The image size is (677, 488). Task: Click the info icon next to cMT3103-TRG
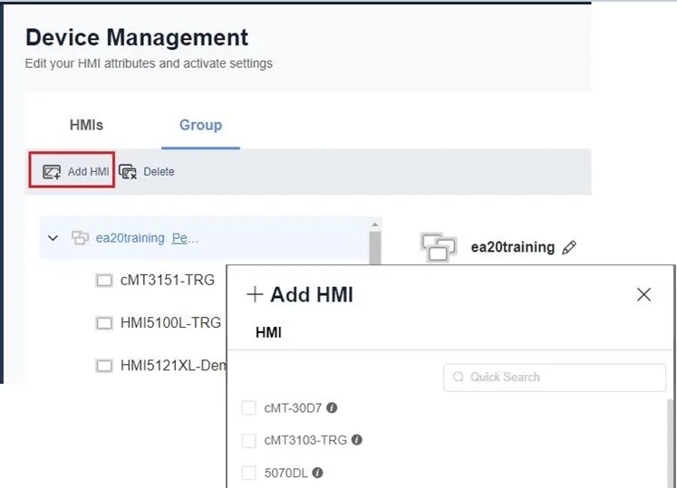[x=357, y=440]
